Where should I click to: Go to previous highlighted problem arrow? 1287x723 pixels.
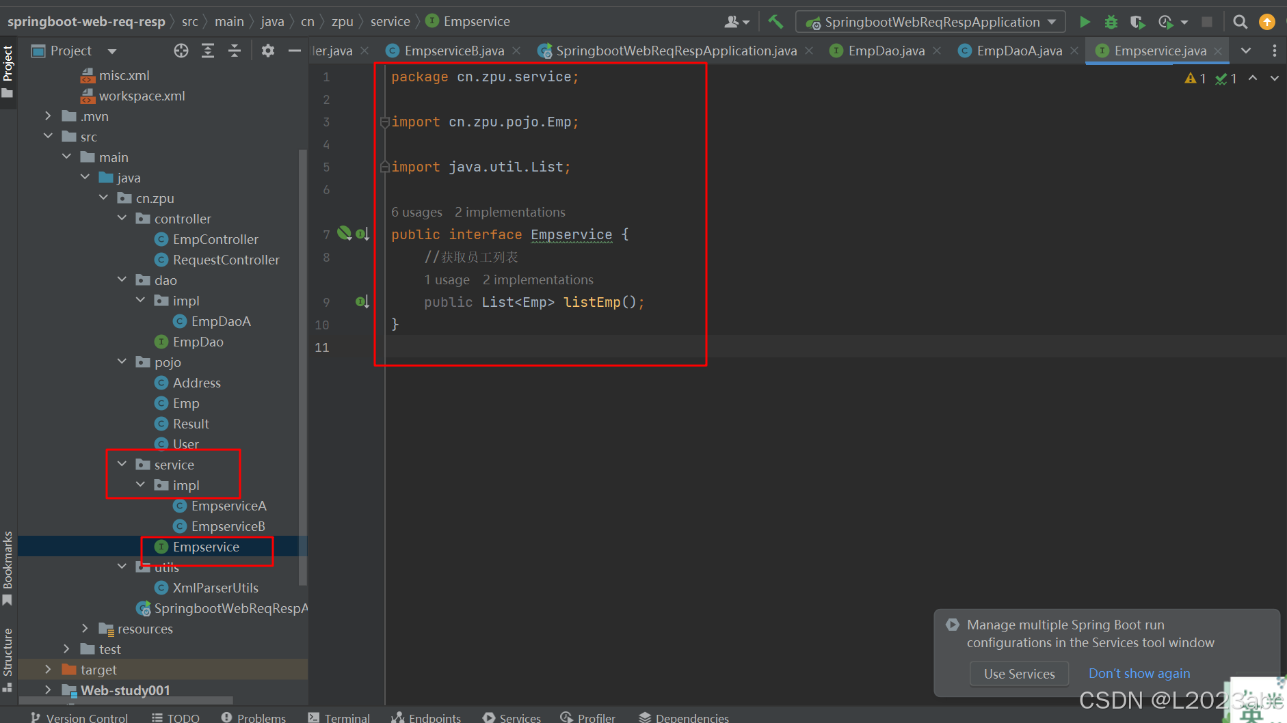[1253, 79]
